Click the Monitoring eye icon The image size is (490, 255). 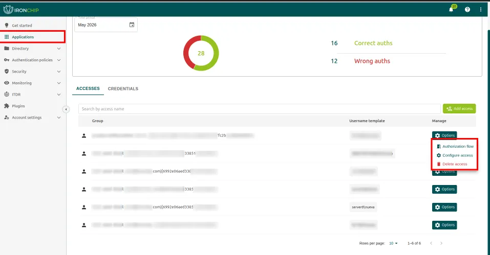tap(7, 83)
